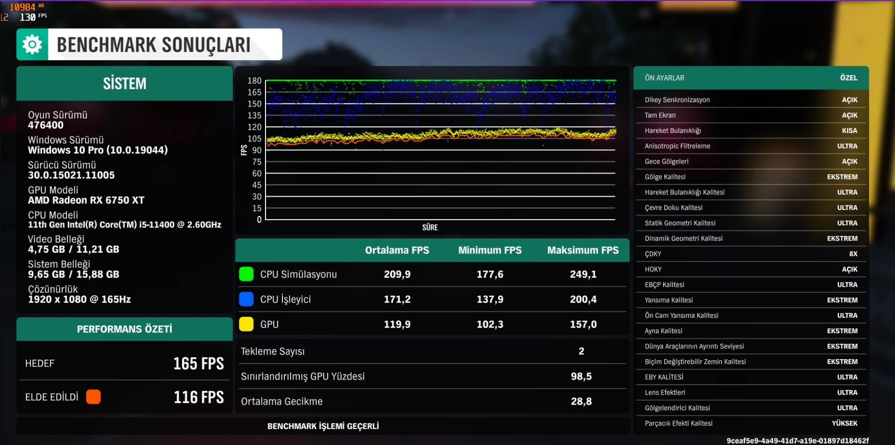Click Dünya Araçlarının Ayrıntı Seviyesi row
The image size is (895, 445).
[x=751, y=346]
